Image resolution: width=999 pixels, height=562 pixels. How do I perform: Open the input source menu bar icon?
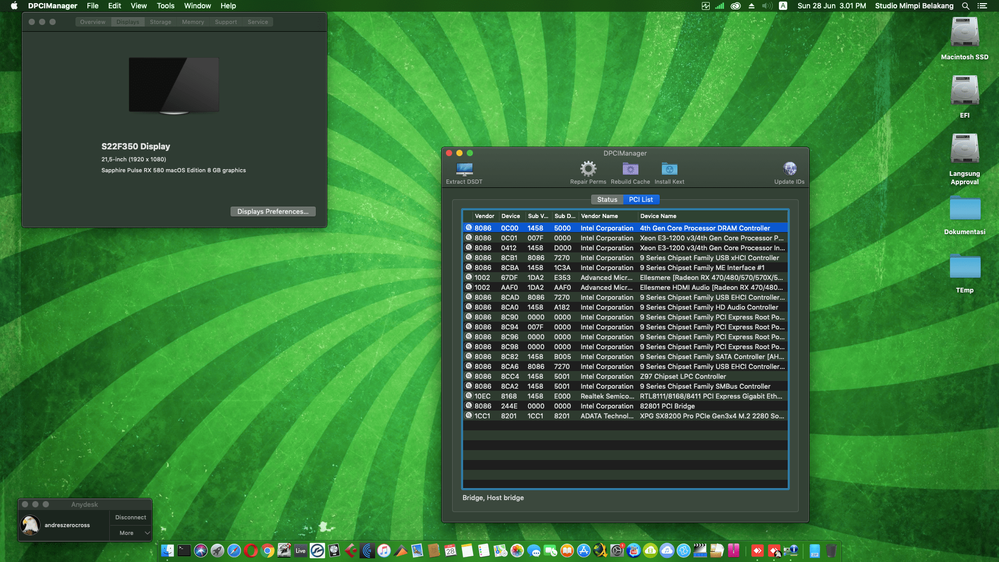(783, 6)
